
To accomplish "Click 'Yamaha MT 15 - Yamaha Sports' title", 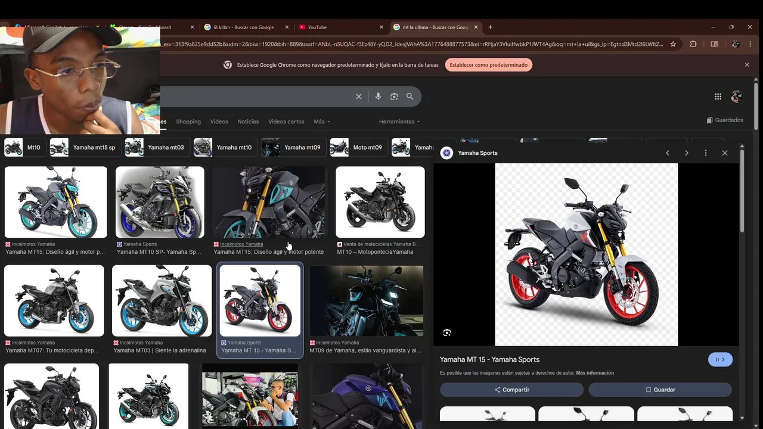I will (489, 359).
